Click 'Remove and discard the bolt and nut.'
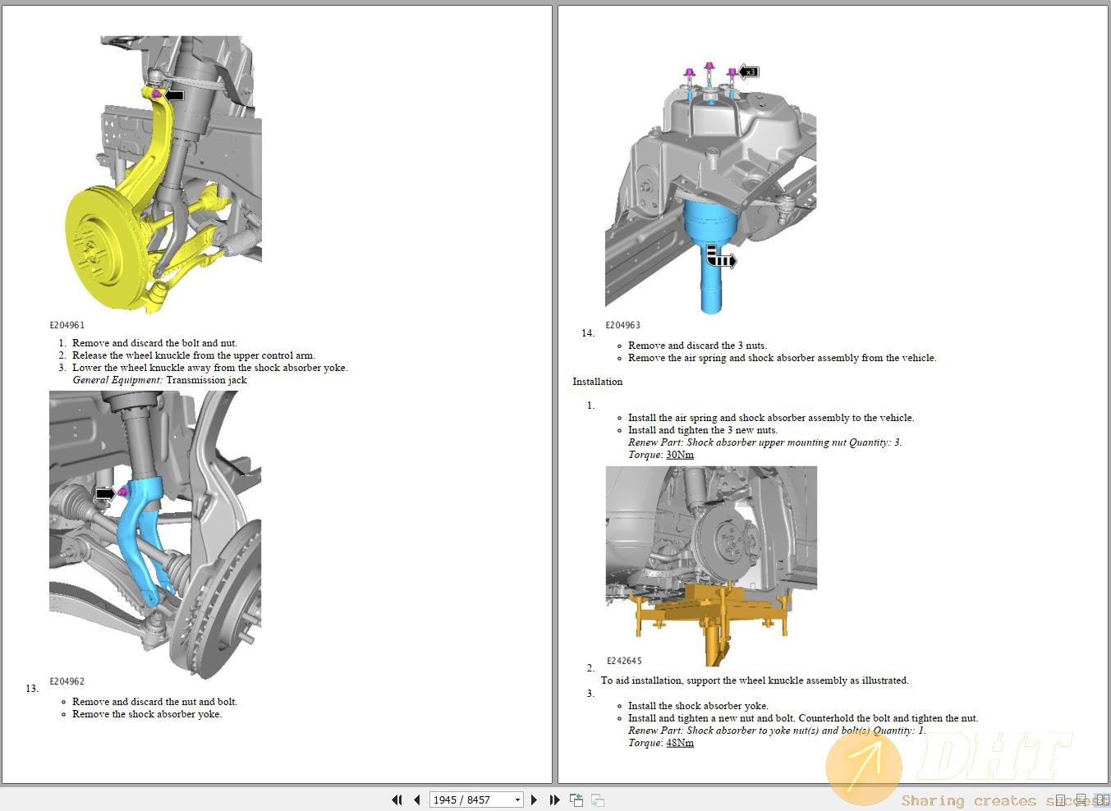This screenshot has height=811, width=1111. point(154,343)
